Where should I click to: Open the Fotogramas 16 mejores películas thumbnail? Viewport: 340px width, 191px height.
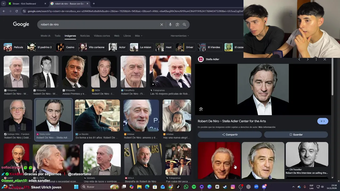point(170,72)
